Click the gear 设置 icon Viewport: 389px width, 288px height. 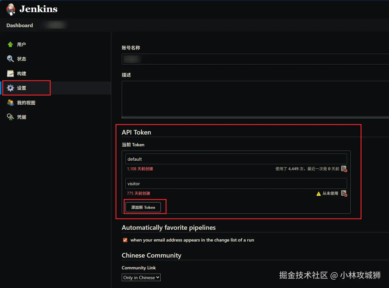pyautogui.click(x=10, y=88)
